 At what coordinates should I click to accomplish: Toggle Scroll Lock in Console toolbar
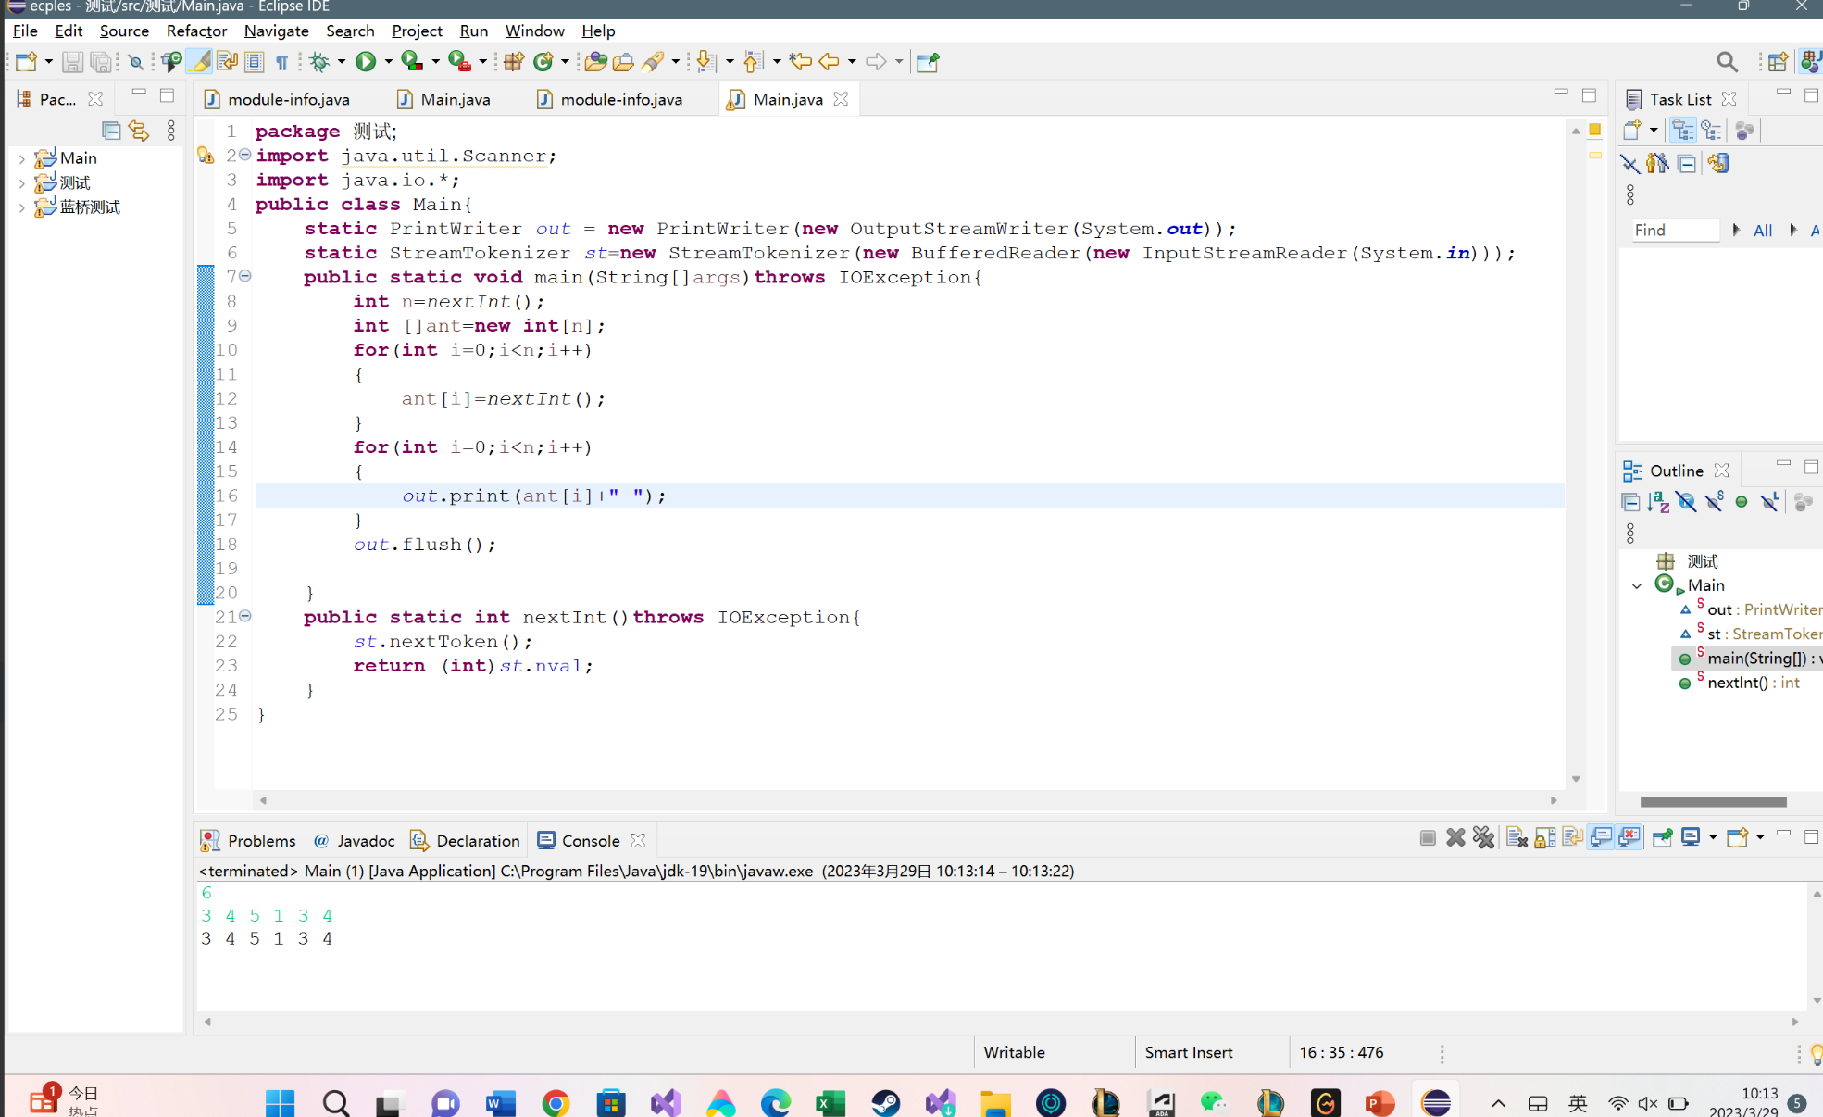tap(1544, 838)
